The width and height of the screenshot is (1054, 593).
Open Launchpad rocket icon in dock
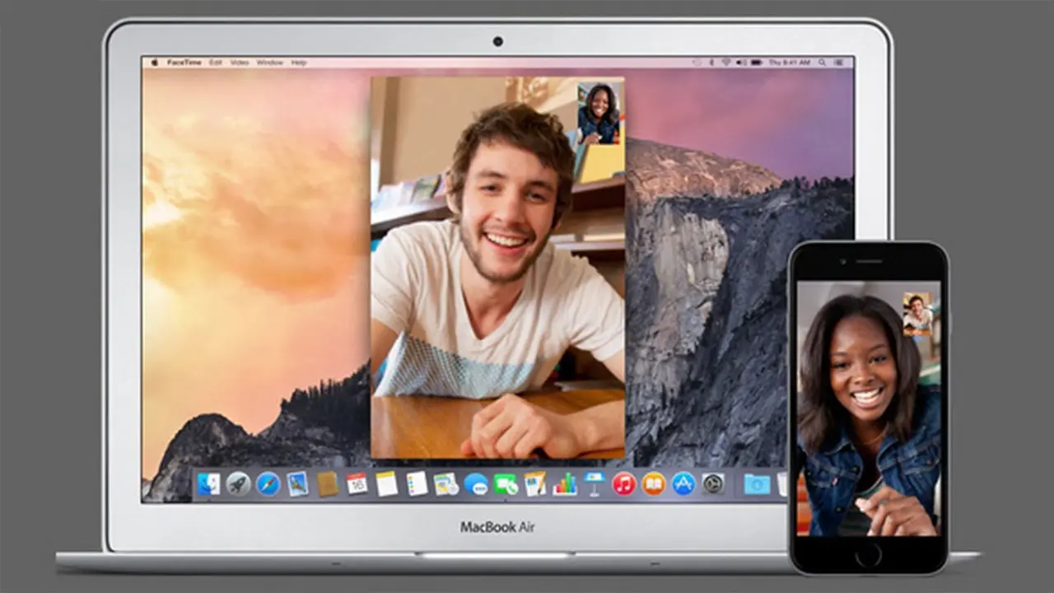[238, 484]
